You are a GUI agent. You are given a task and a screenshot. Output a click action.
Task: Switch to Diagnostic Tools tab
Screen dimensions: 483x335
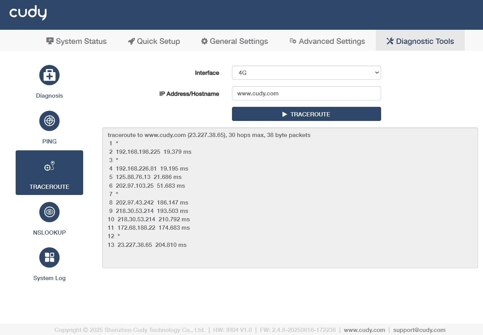pos(420,40)
